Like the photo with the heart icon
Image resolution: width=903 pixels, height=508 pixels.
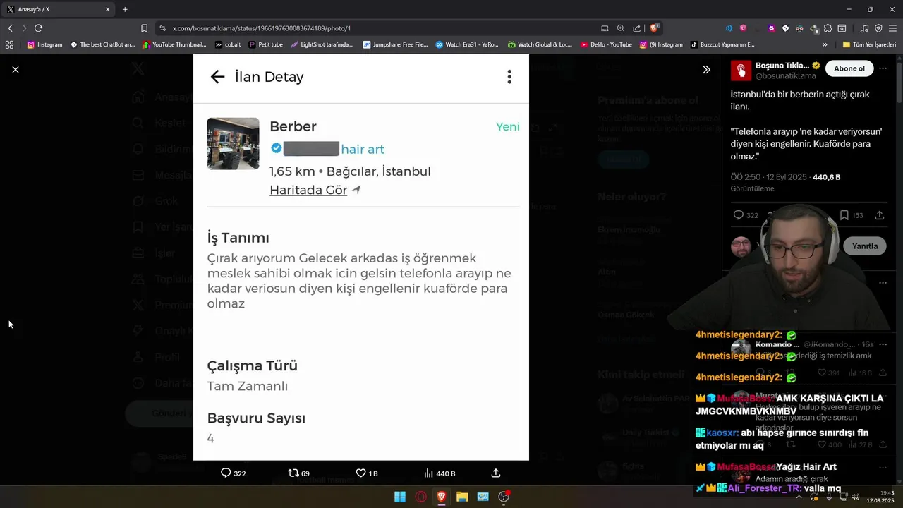click(x=360, y=473)
